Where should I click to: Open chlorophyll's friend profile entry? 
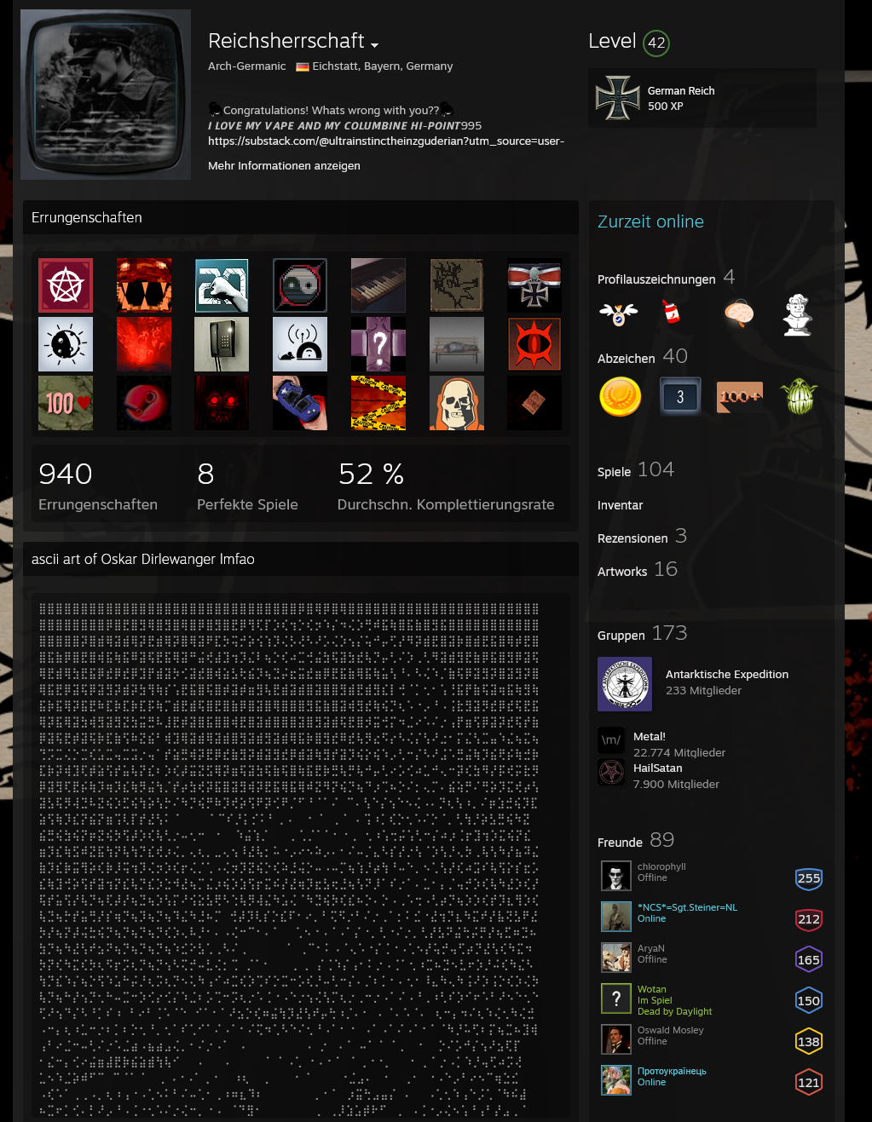(x=661, y=867)
